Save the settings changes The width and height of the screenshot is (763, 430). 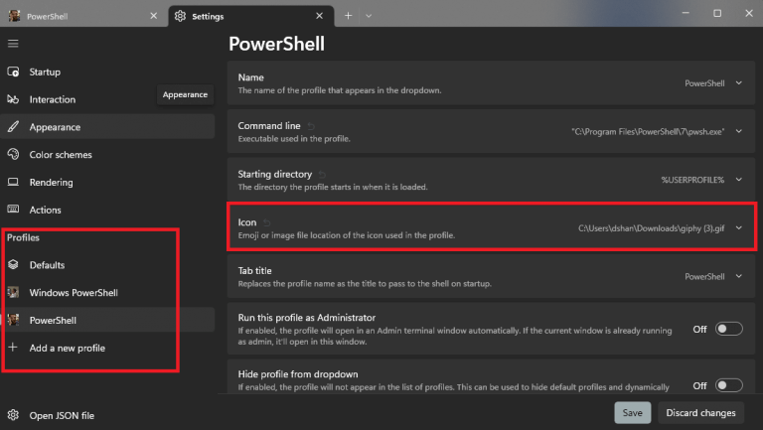(x=632, y=412)
